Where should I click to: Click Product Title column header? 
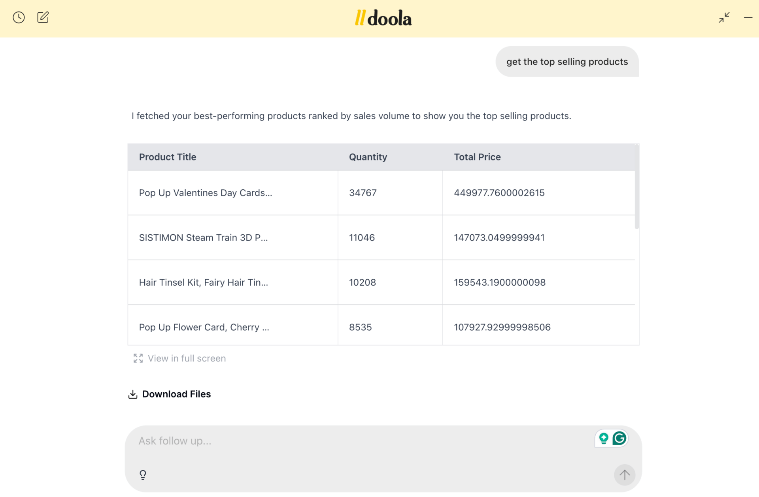point(168,157)
